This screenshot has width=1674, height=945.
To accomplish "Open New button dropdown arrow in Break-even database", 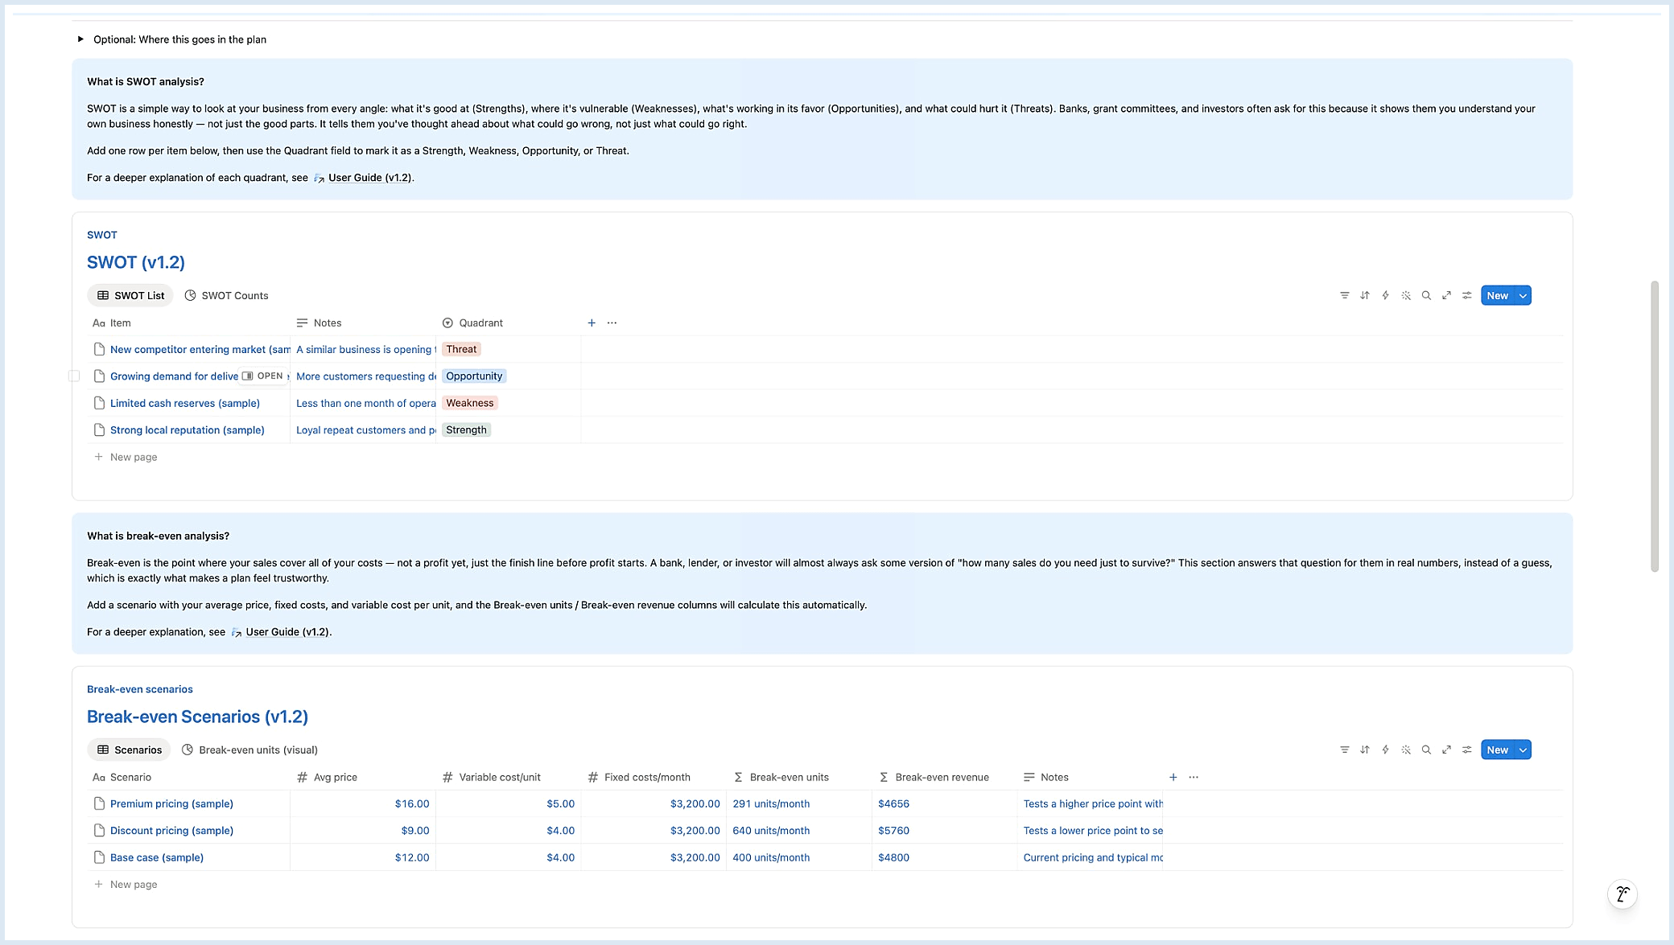I will coord(1523,750).
